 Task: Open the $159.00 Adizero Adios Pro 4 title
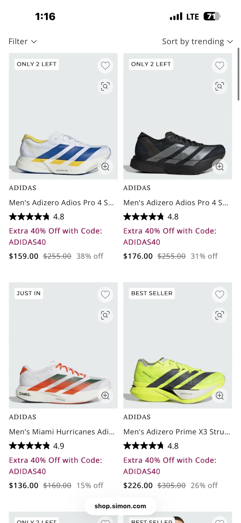point(62,202)
